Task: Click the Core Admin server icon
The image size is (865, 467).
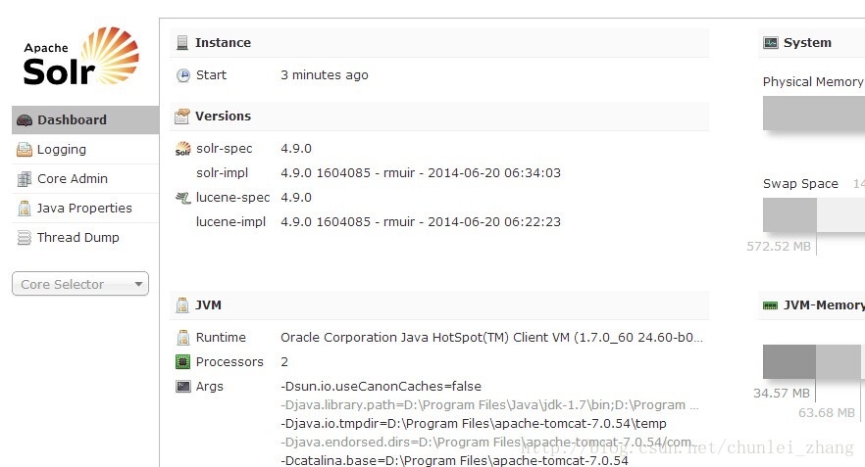Action: 25,179
